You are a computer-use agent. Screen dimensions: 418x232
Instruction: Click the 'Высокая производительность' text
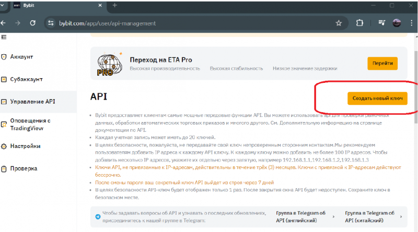click(x=165, y=68)
